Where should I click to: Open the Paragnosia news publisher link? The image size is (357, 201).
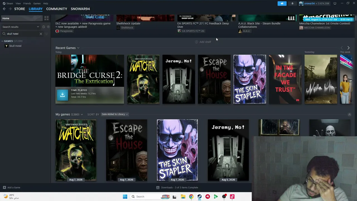pyautogui.click(x=64, y=31)
